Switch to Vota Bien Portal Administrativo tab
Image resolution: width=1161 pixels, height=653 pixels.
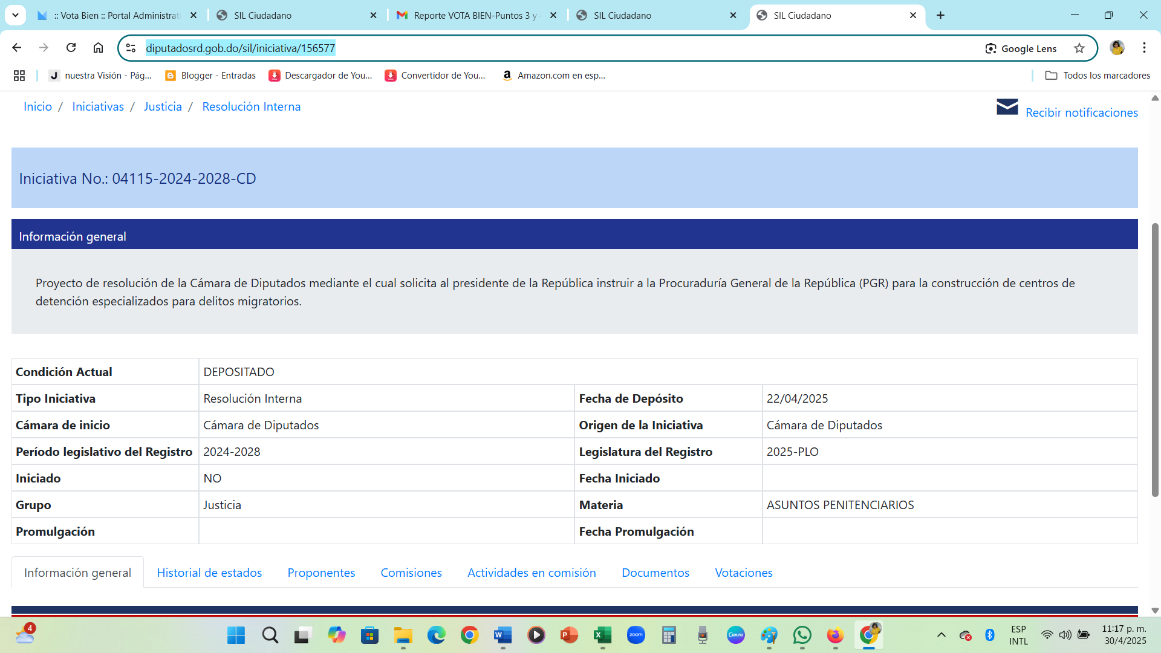click(x=118, y=15)
